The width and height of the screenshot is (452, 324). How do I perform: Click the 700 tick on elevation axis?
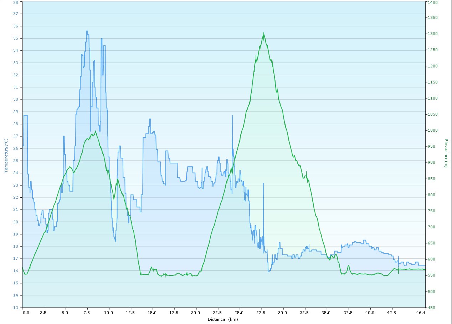(431, 227)
